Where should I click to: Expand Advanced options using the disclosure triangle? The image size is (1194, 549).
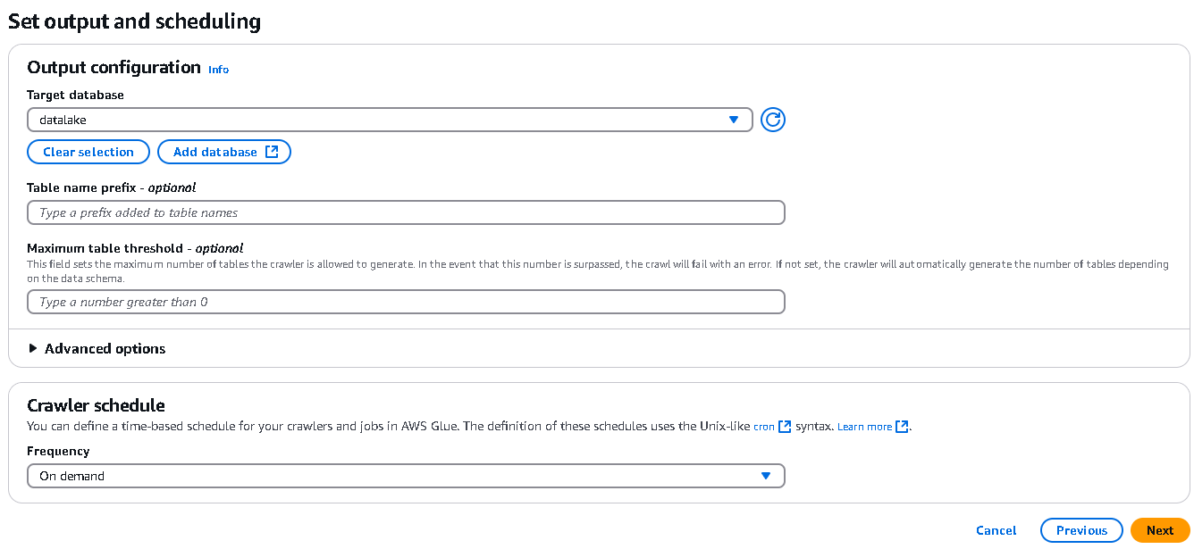point(33,348)
